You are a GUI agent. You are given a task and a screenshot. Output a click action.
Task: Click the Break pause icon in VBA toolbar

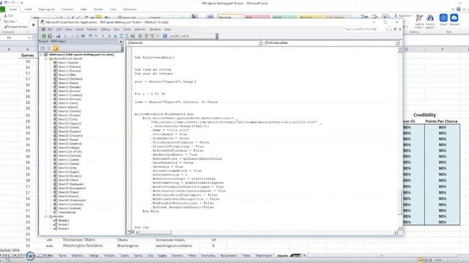coord(109,36)
